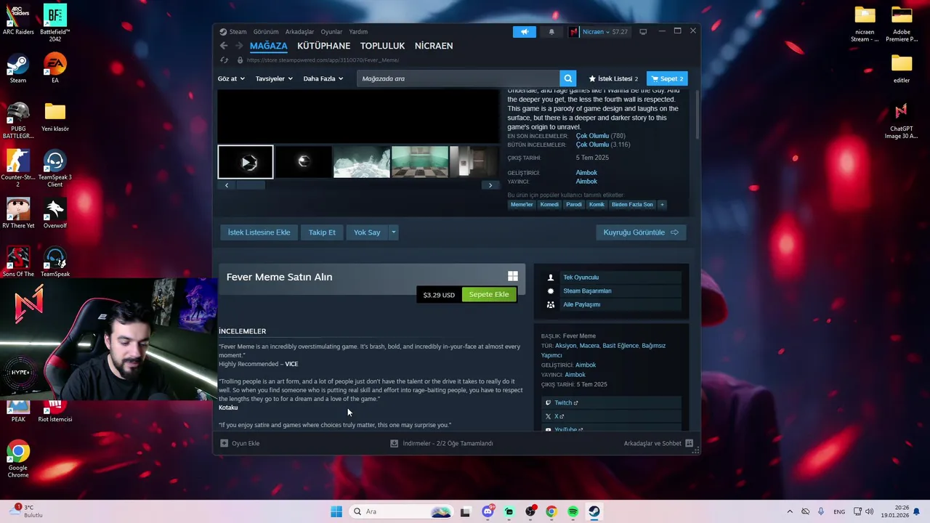This screenshot has height=523, width=930.
Task: Click the Yok Say button
Action: click(x=367, y=232)
